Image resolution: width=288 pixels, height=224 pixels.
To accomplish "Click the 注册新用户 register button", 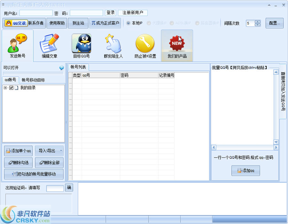I will pos(133,13).
